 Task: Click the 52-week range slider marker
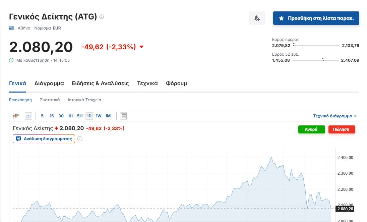point(323,59)
